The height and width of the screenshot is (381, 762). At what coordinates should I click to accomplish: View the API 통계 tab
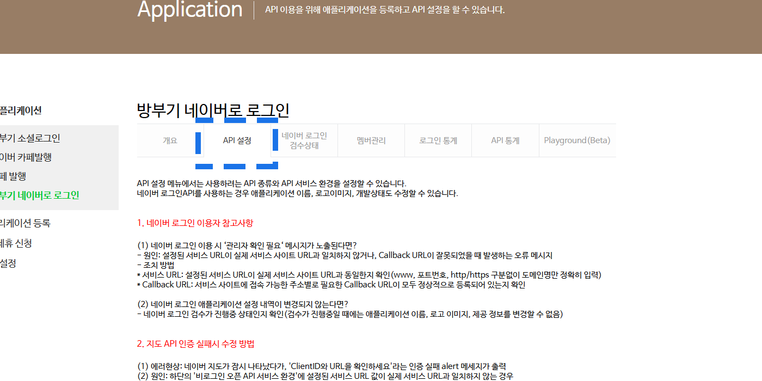click(505, 140)
